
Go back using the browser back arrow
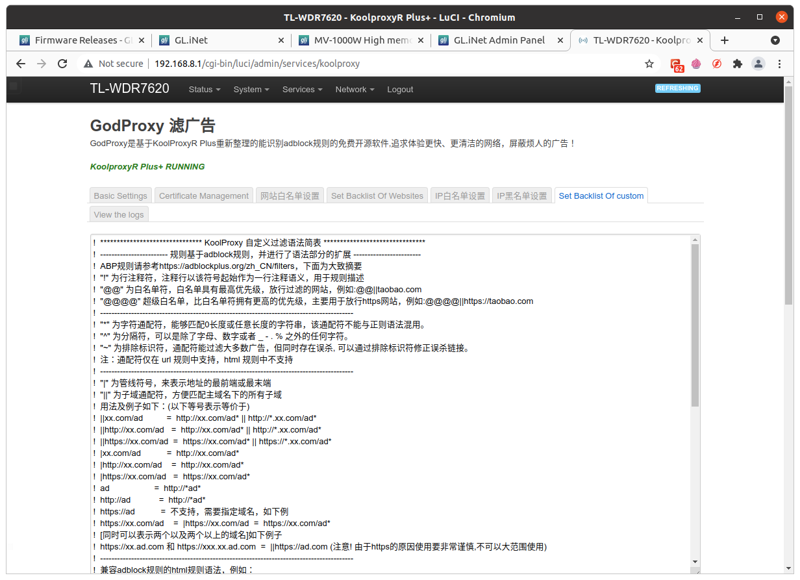pyautogui.click(x=21, y=64)
